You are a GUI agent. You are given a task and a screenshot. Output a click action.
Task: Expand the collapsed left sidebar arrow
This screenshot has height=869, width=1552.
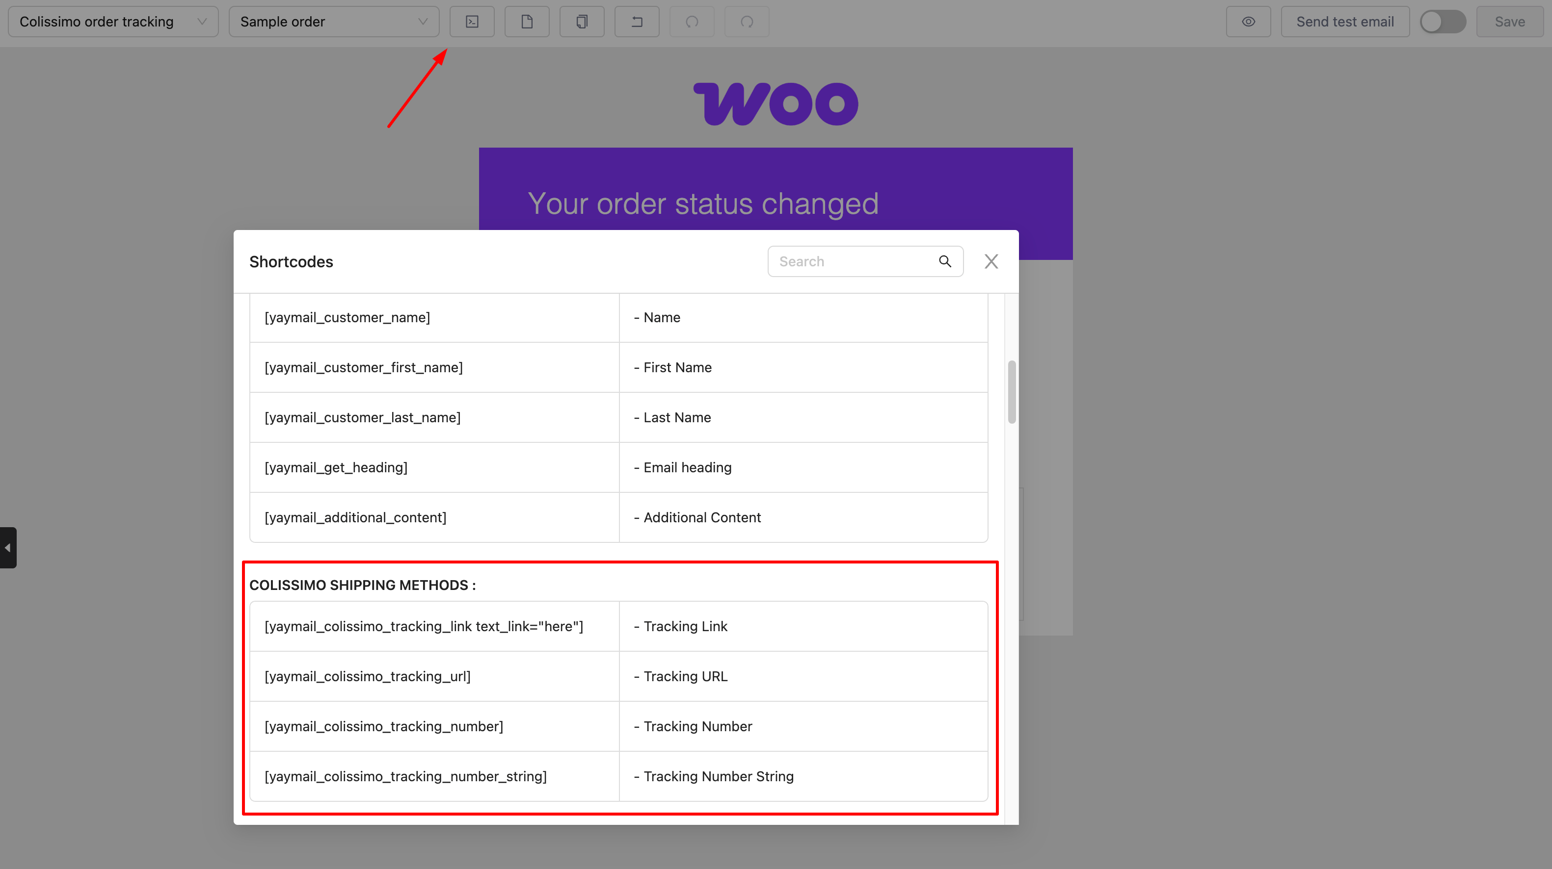(8, 548)
